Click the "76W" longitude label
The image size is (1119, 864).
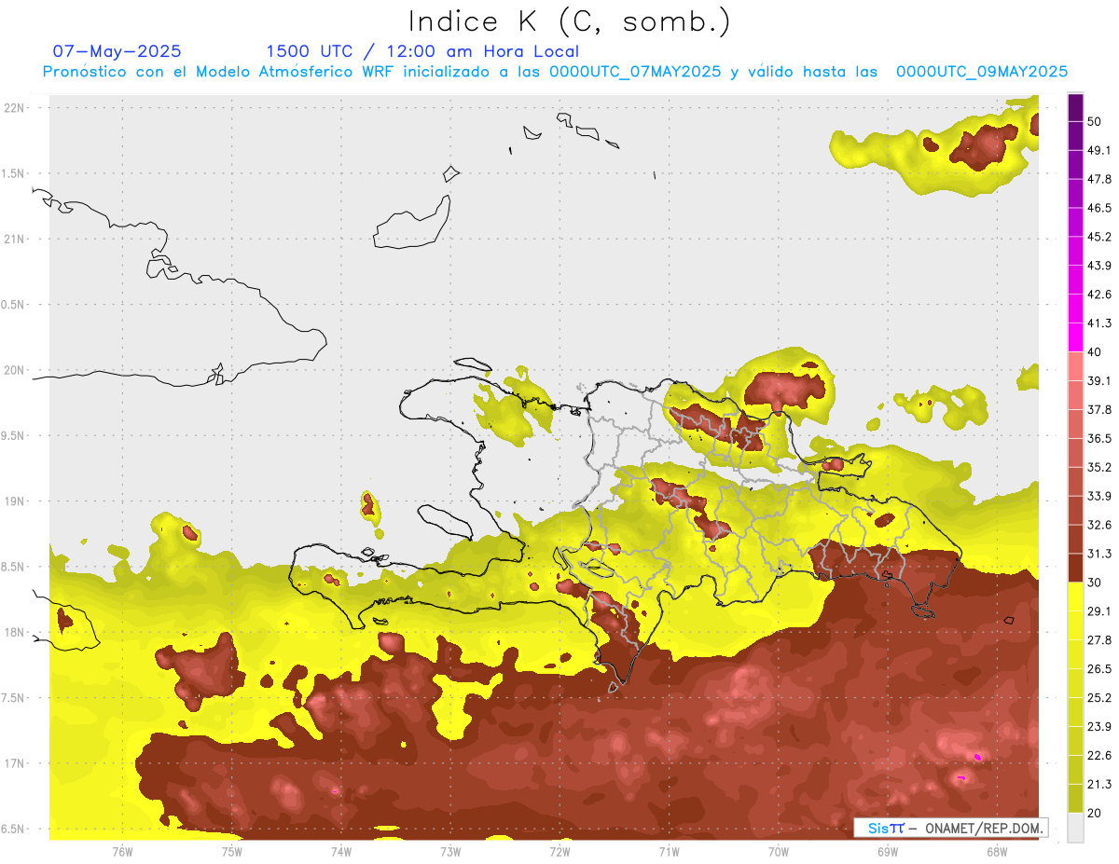tap(122, 851)
